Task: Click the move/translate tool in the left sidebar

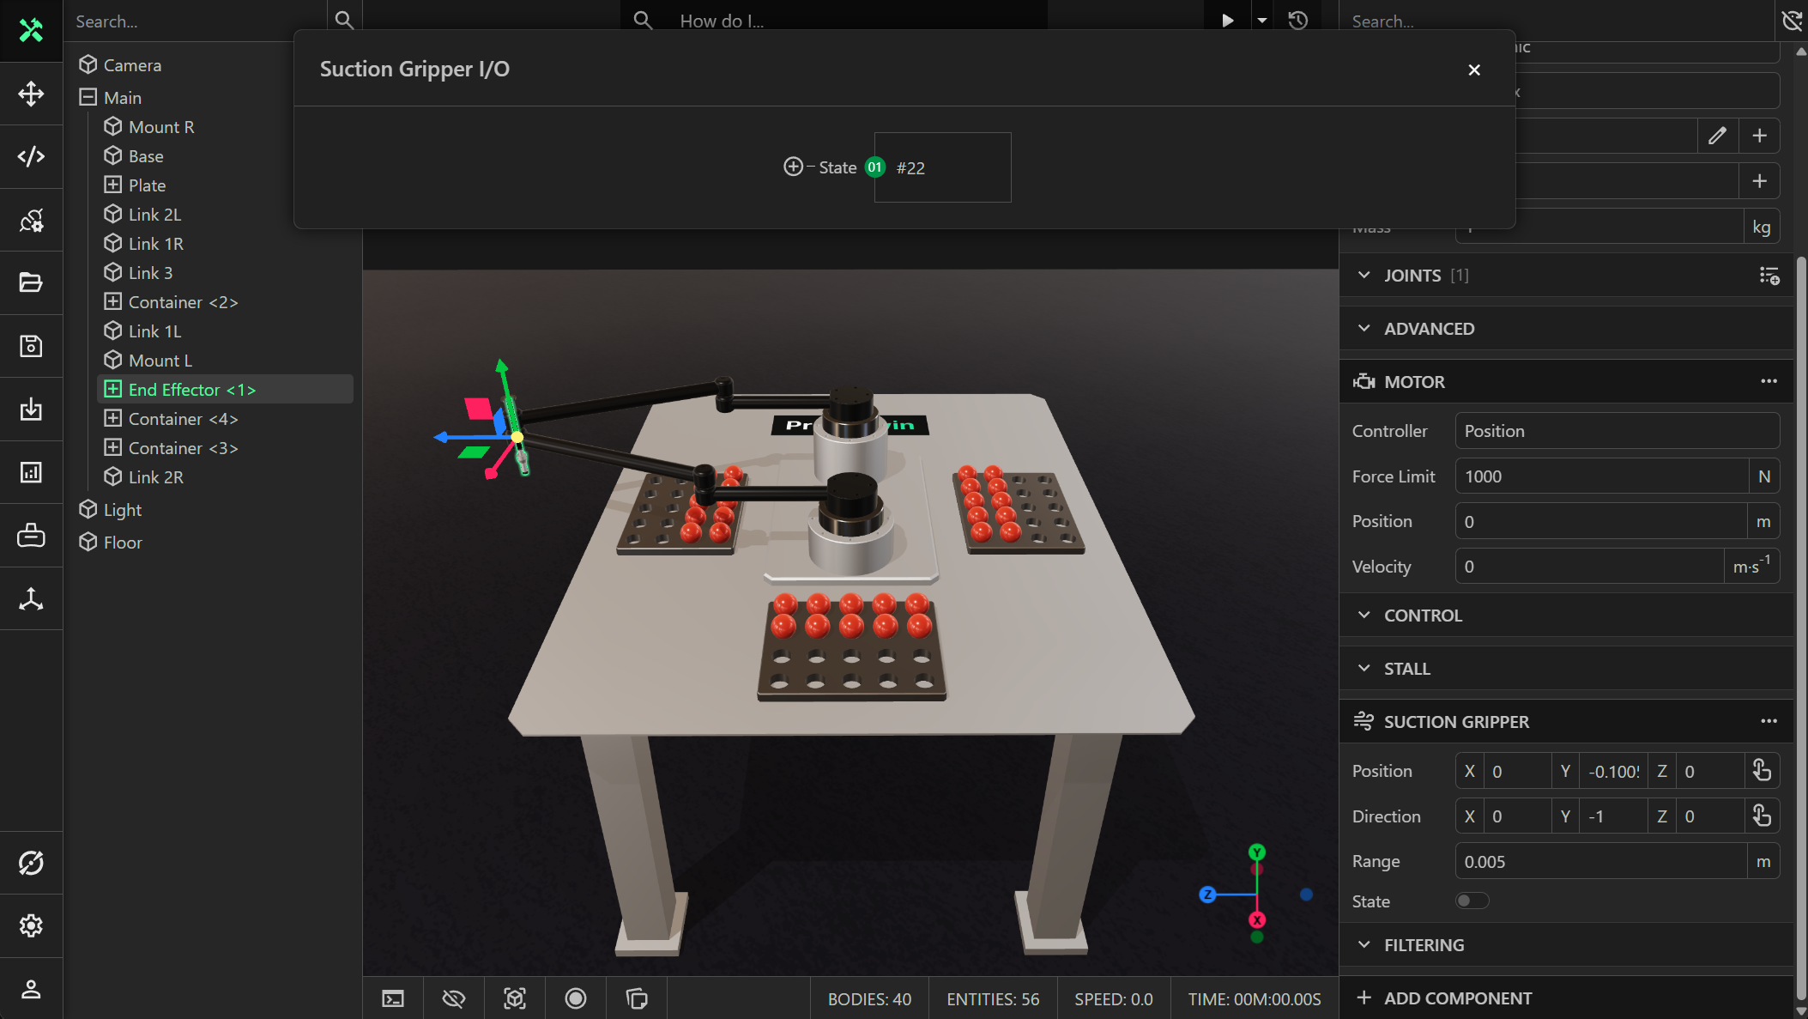Action: pyautogui.click(x=31, y=94)
